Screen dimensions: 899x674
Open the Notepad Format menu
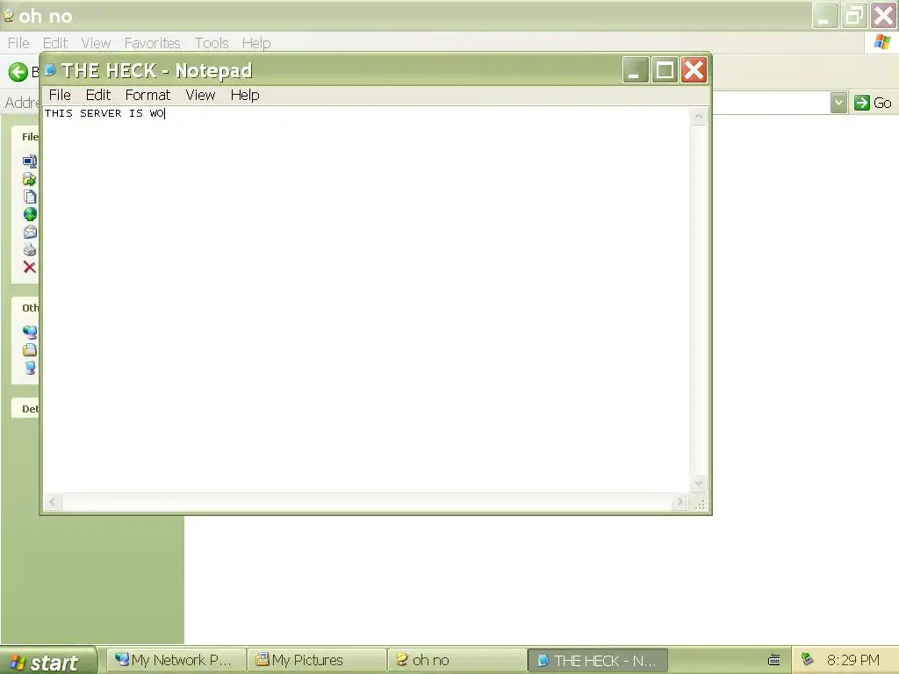pos(147,95)
